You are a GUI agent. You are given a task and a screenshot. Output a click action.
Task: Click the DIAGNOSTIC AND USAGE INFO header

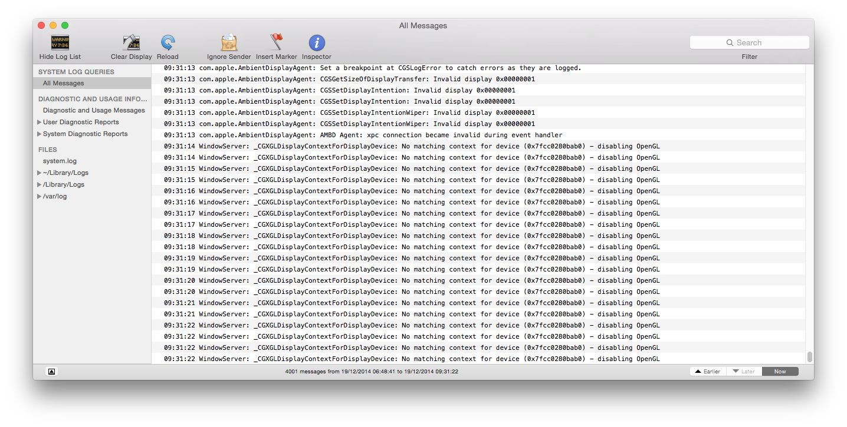pyautogui.click(x=93, y=99)
